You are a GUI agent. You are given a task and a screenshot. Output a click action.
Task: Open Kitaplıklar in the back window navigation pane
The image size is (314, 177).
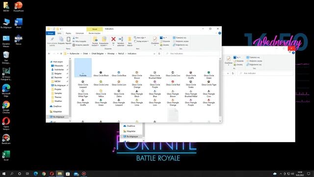[x=130, y=131]
